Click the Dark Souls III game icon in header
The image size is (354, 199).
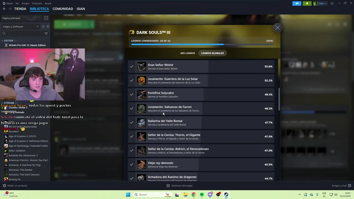[132, 33]
